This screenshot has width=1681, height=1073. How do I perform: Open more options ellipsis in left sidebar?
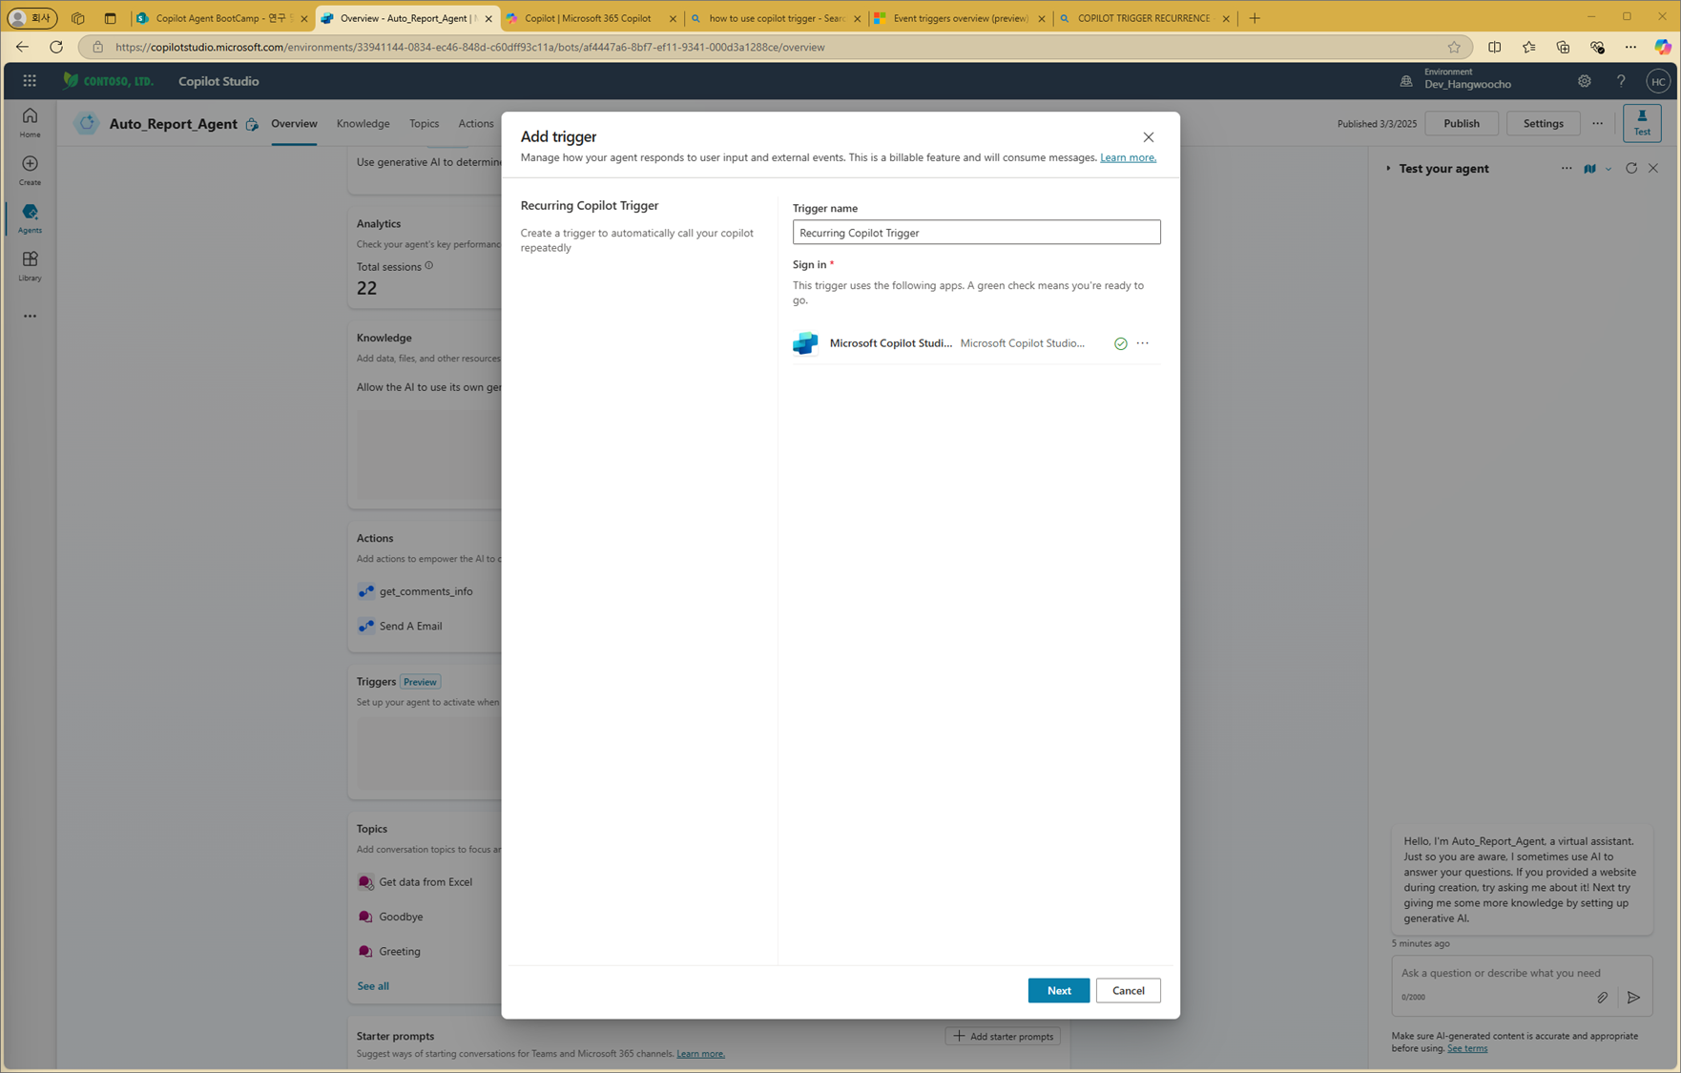point(30,316)
